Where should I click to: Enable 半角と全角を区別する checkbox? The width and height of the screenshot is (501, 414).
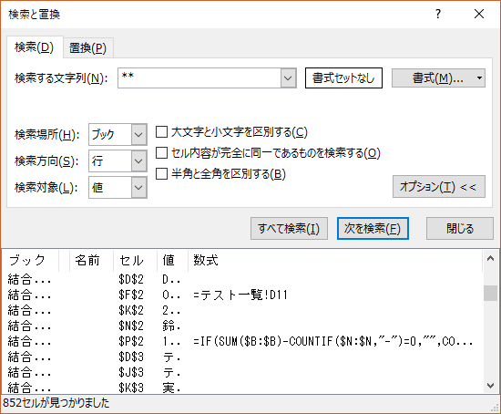pos(161,174)
